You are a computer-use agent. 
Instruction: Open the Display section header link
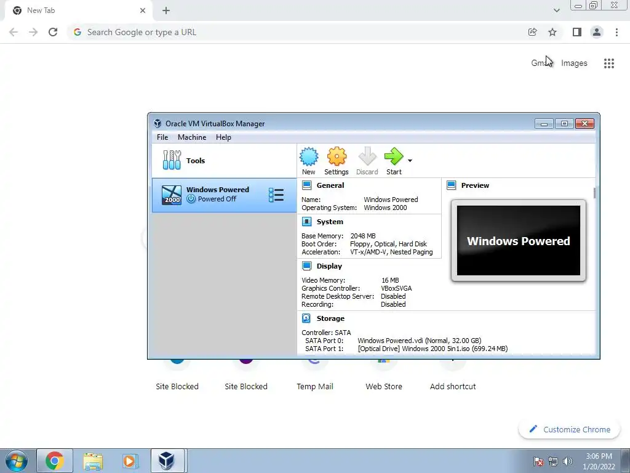coord(329,266)
